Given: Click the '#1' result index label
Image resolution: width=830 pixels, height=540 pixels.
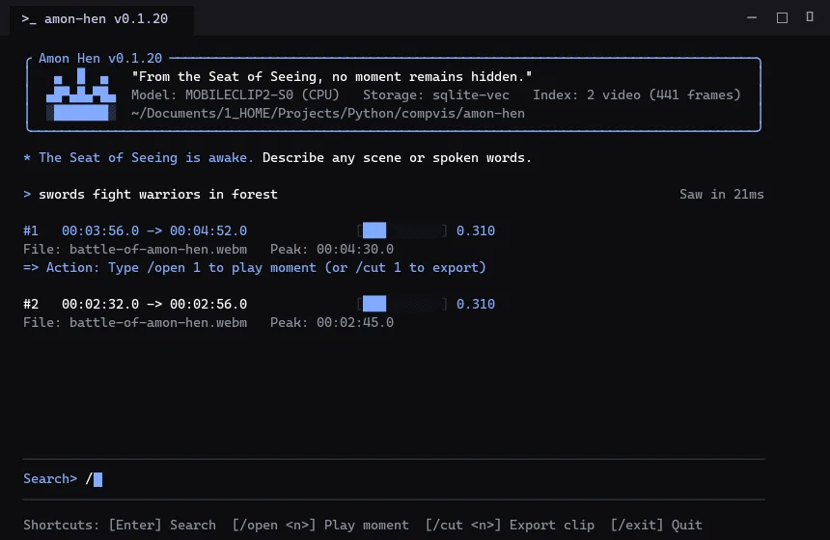Looking at the screenshot, I should pos(31,230).
